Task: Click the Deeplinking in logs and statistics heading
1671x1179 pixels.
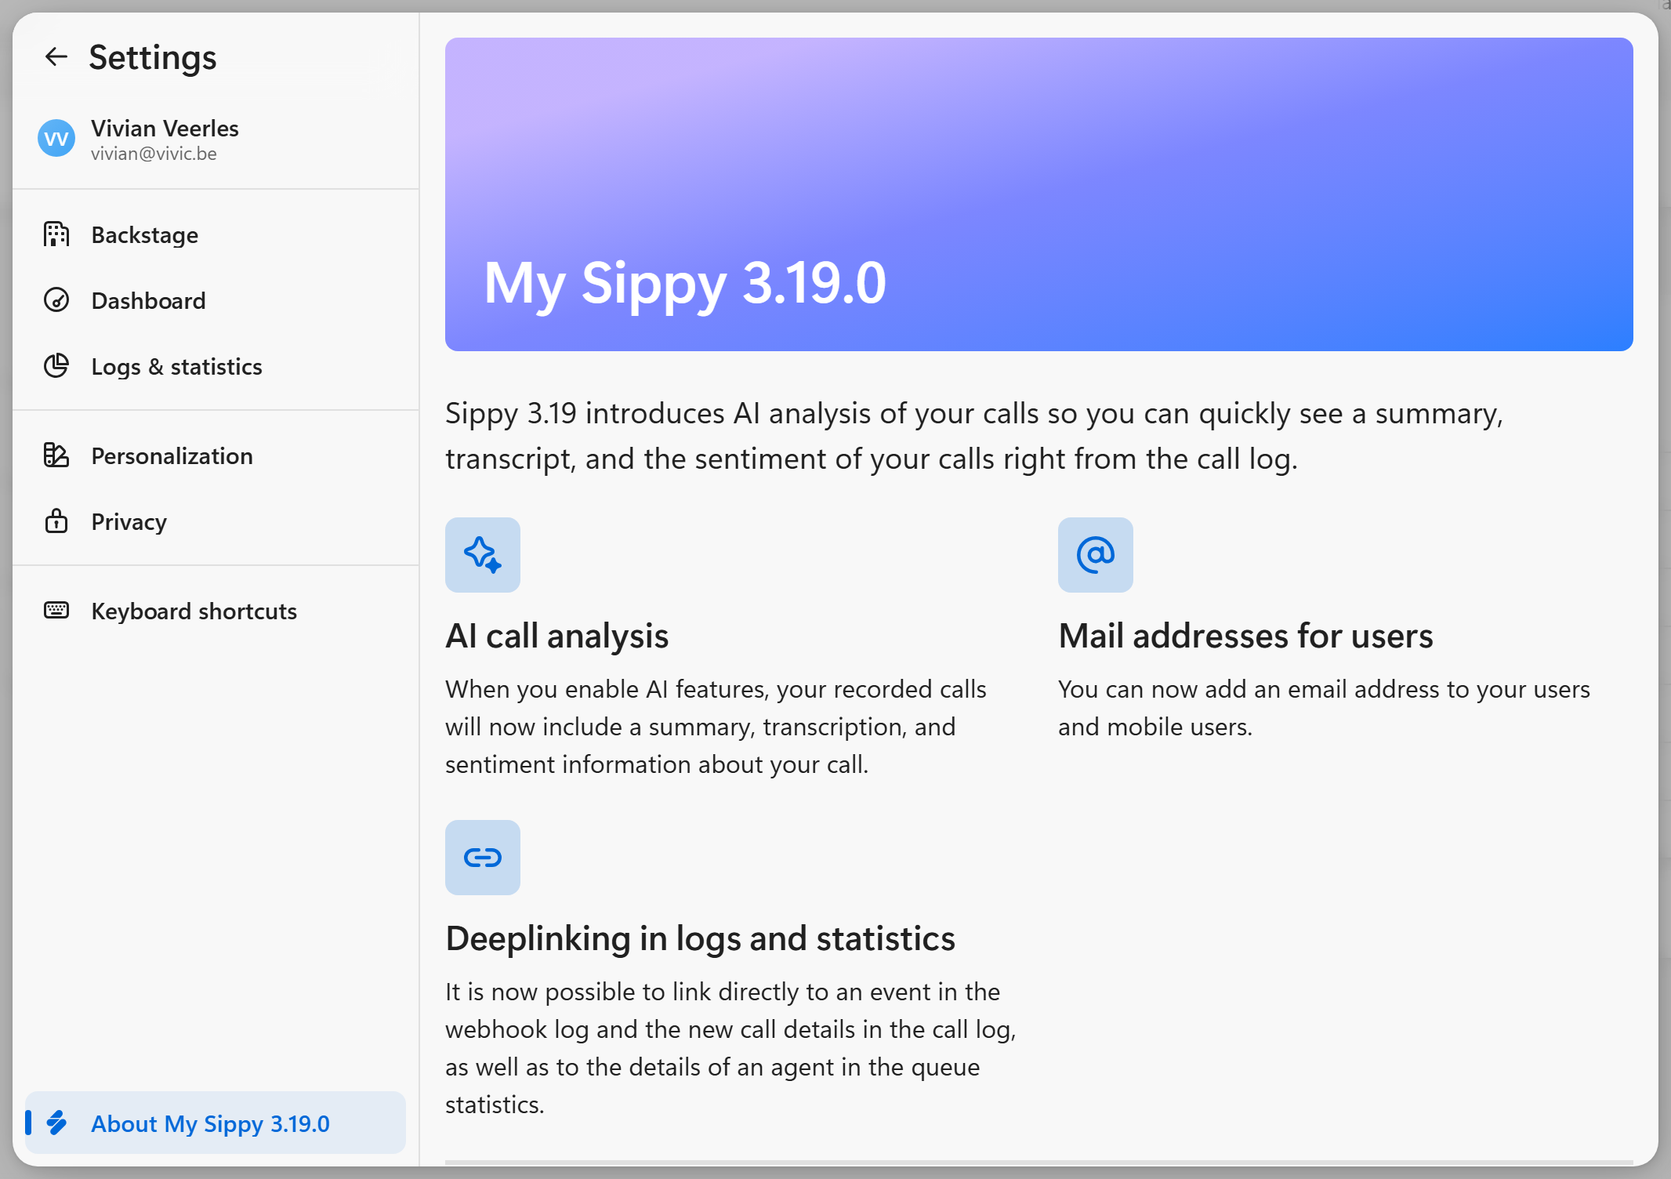Action: click(x=700, y=938)
